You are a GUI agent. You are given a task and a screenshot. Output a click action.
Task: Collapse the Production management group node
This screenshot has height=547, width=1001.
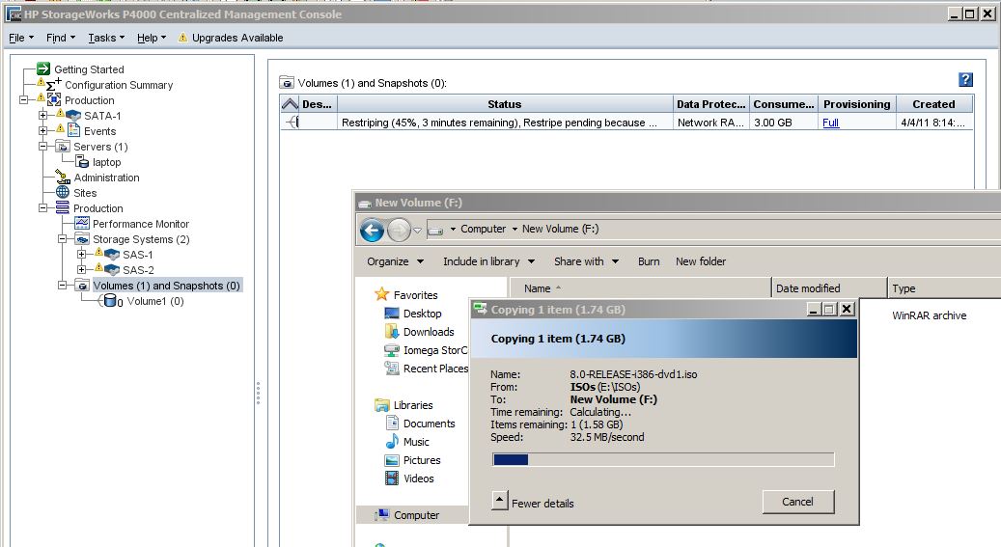tap(23, 100)
